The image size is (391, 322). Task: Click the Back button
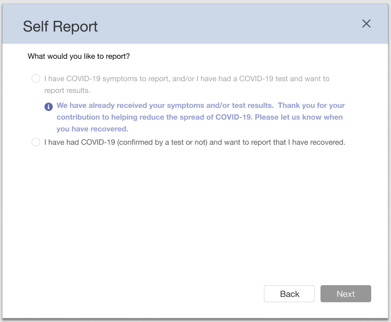pos(289,294)
